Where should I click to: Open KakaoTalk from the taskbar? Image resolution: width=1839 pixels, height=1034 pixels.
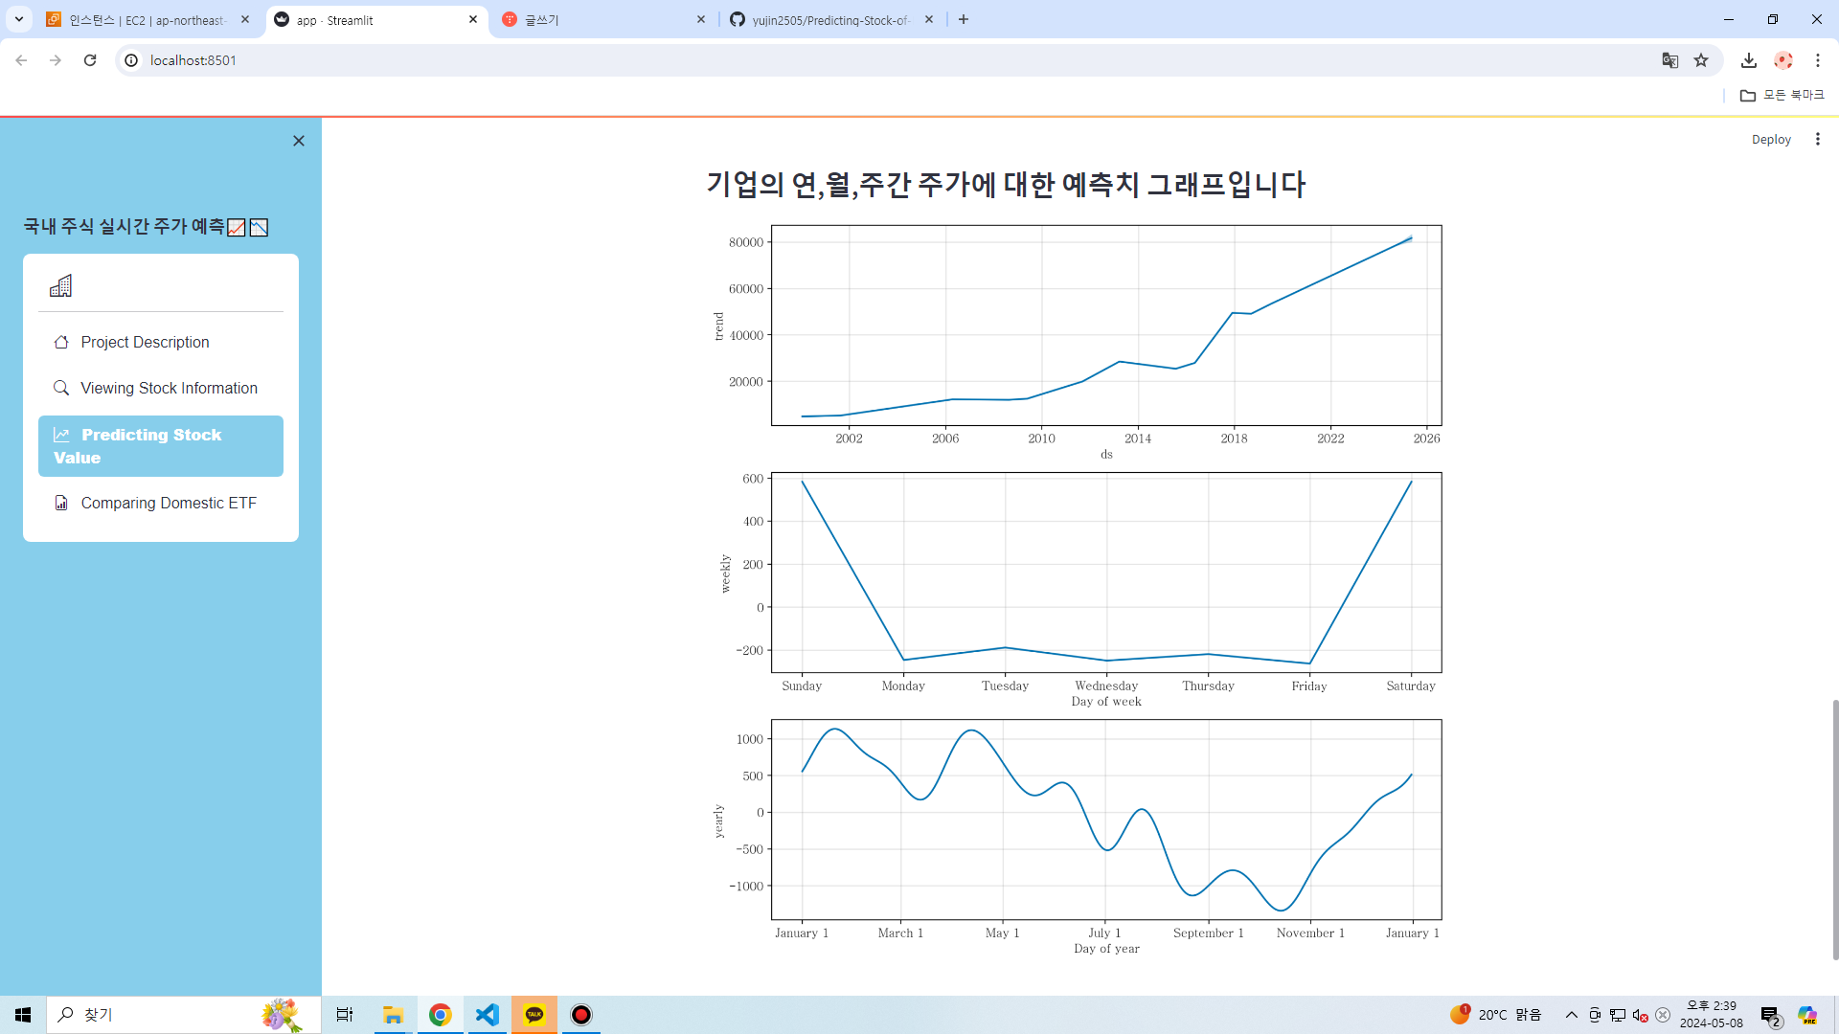(x=534, y=1014)
